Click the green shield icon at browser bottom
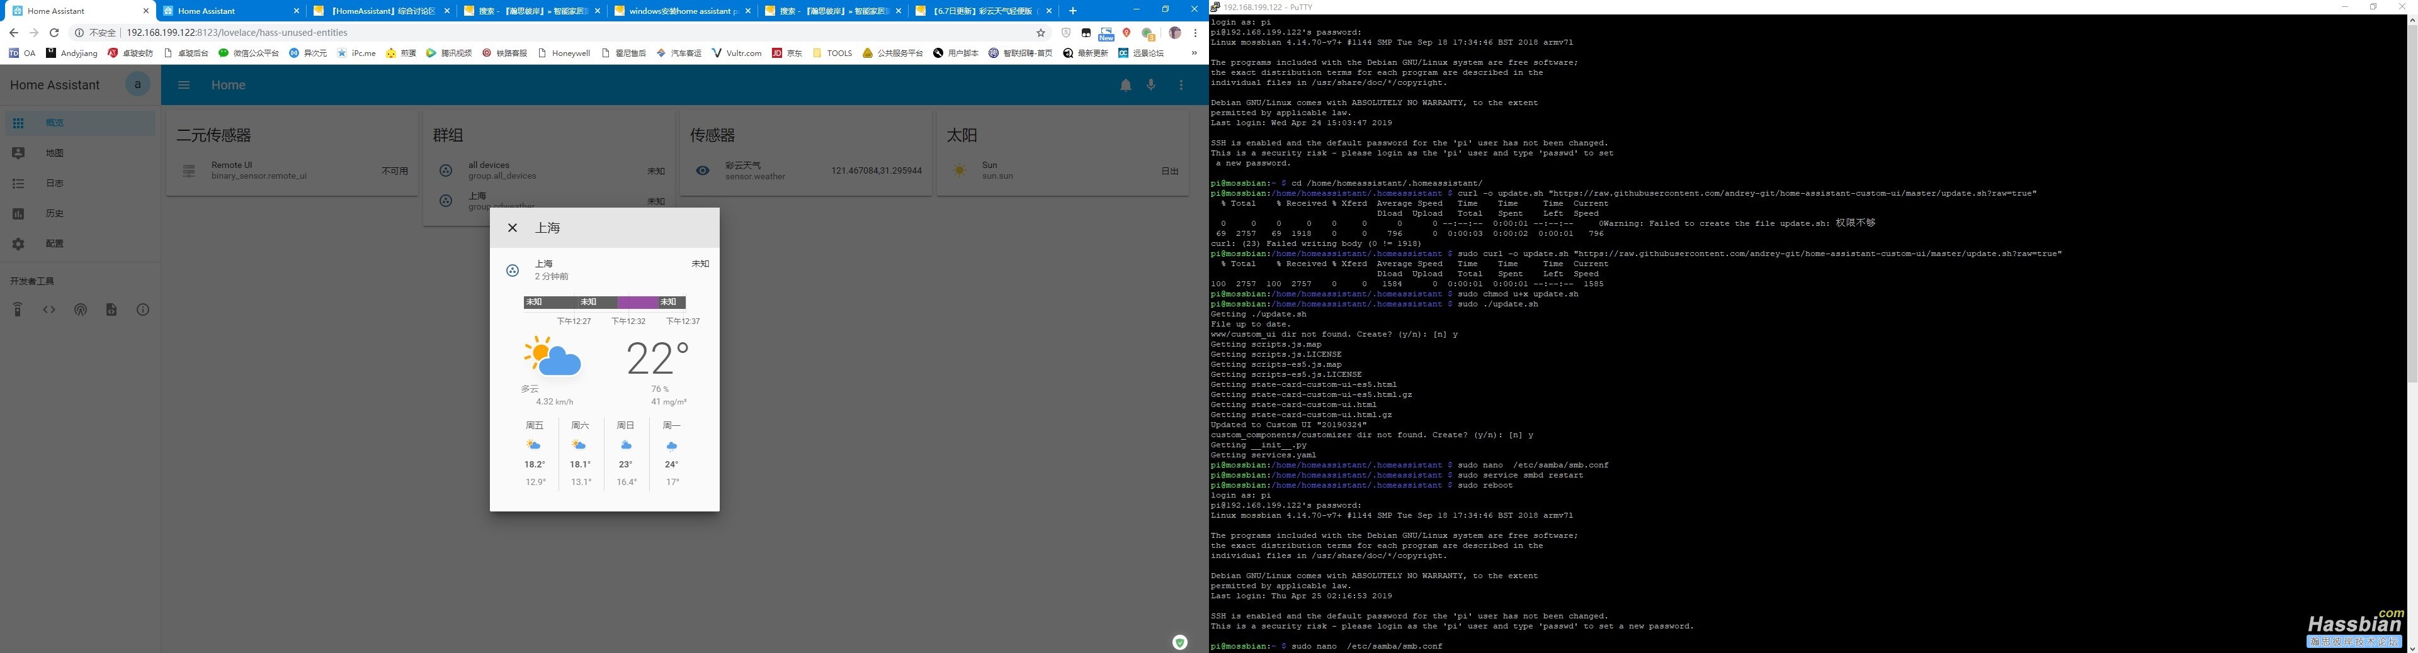The height and width of the screenshot is (653, 2418). coord(1180,643)
